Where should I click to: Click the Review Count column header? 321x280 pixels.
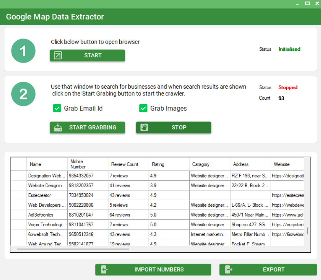tap(128, 164)
